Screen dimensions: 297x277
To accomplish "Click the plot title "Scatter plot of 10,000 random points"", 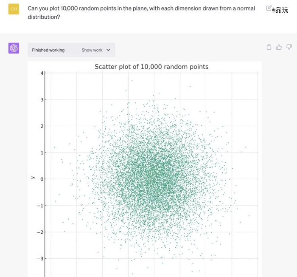I will click(151, 67).
